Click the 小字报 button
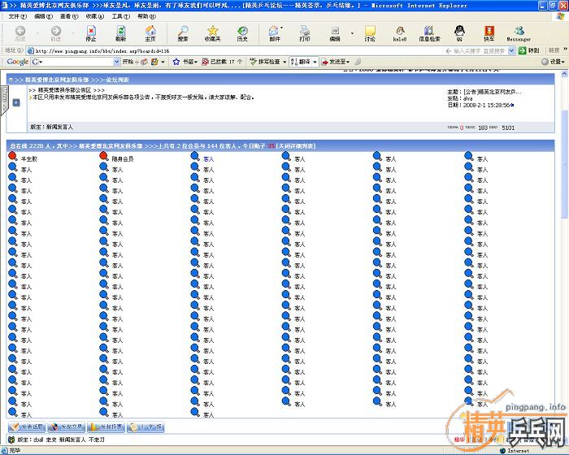The image size is (569, 455). point(146,427)
